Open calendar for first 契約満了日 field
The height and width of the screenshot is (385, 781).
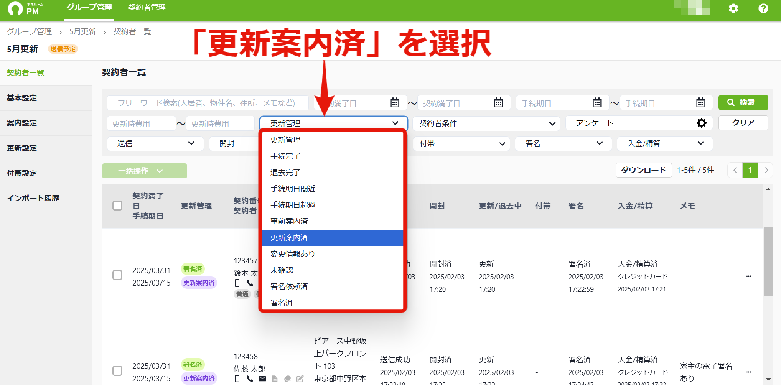pyautogui.click(x=395, y=103)
